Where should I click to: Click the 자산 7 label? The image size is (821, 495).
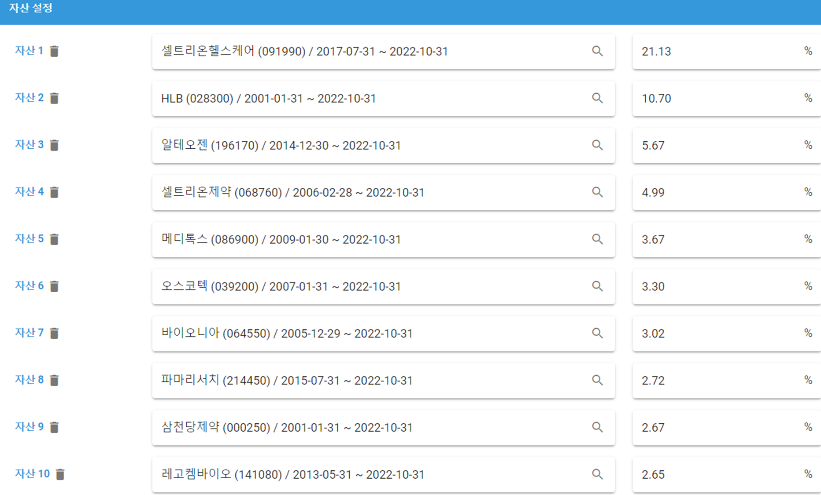pos(29,333)
